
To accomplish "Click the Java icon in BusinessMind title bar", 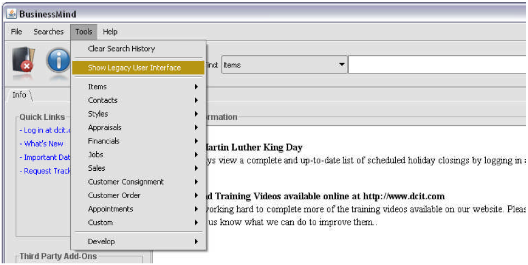I will 12,14.
